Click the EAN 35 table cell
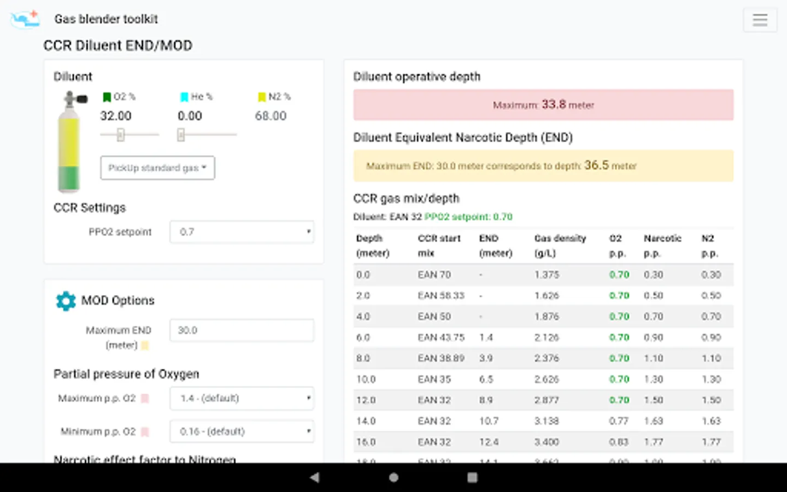 (434, 379)
